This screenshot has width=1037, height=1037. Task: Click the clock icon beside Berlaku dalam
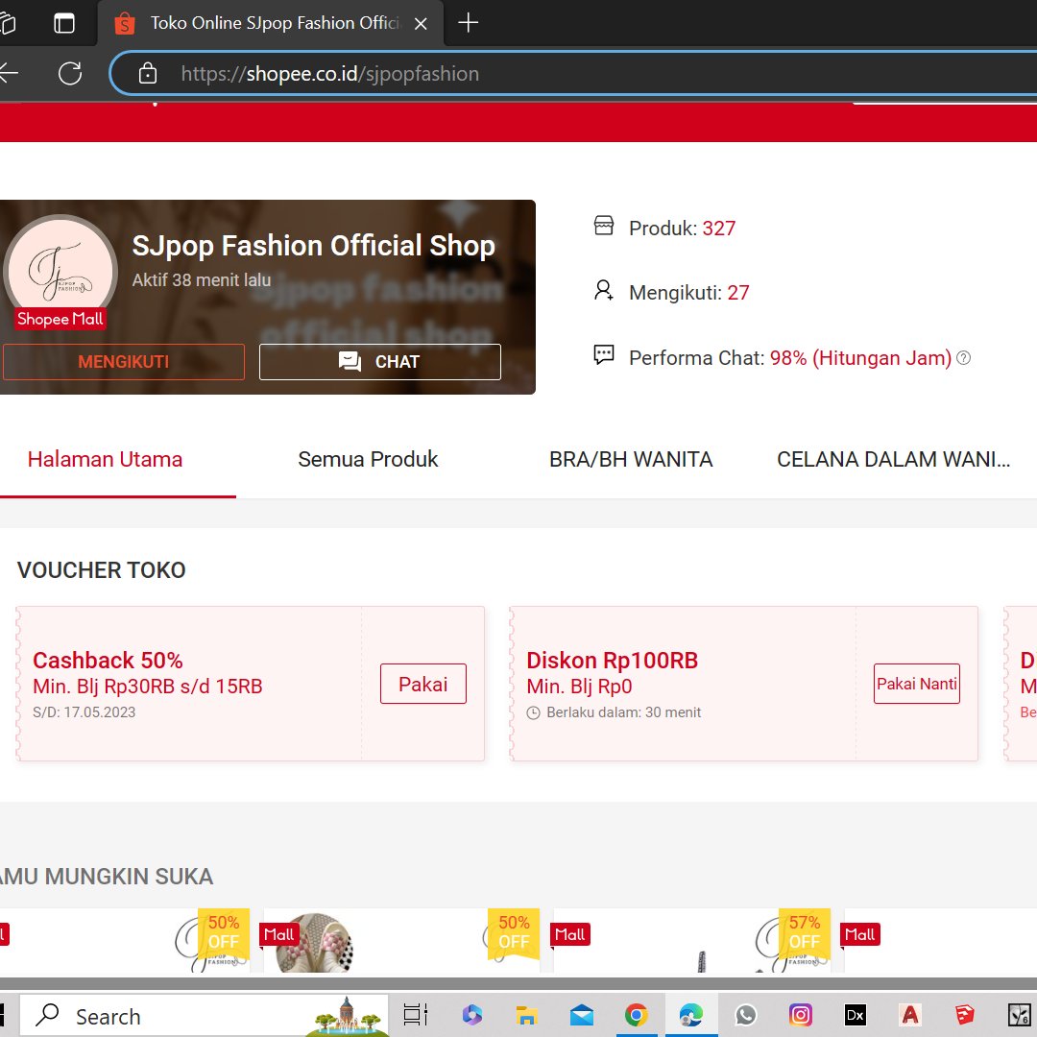[x=533, y=712]
